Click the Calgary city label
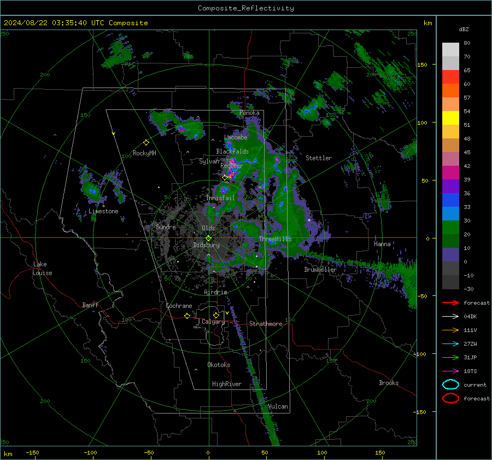The height and width of the screenshot is (460, 492). (213, 322)
